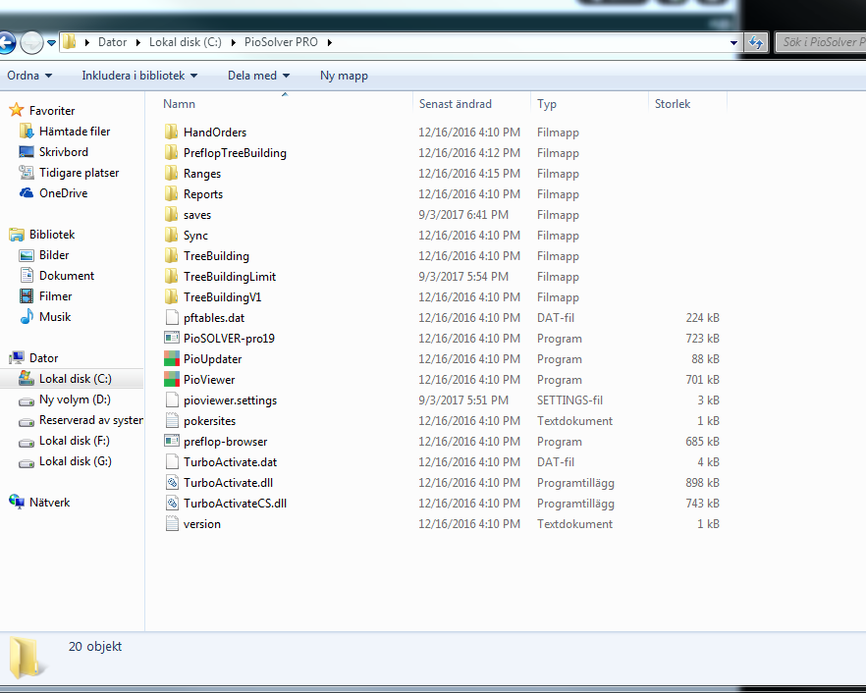Click the TreeBuildingLimit folder icon
866x693 pixels.
[171, 276]
